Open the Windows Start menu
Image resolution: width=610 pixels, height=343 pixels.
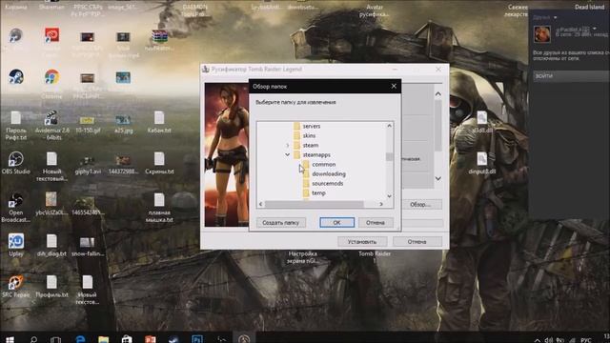click(10, 339)
